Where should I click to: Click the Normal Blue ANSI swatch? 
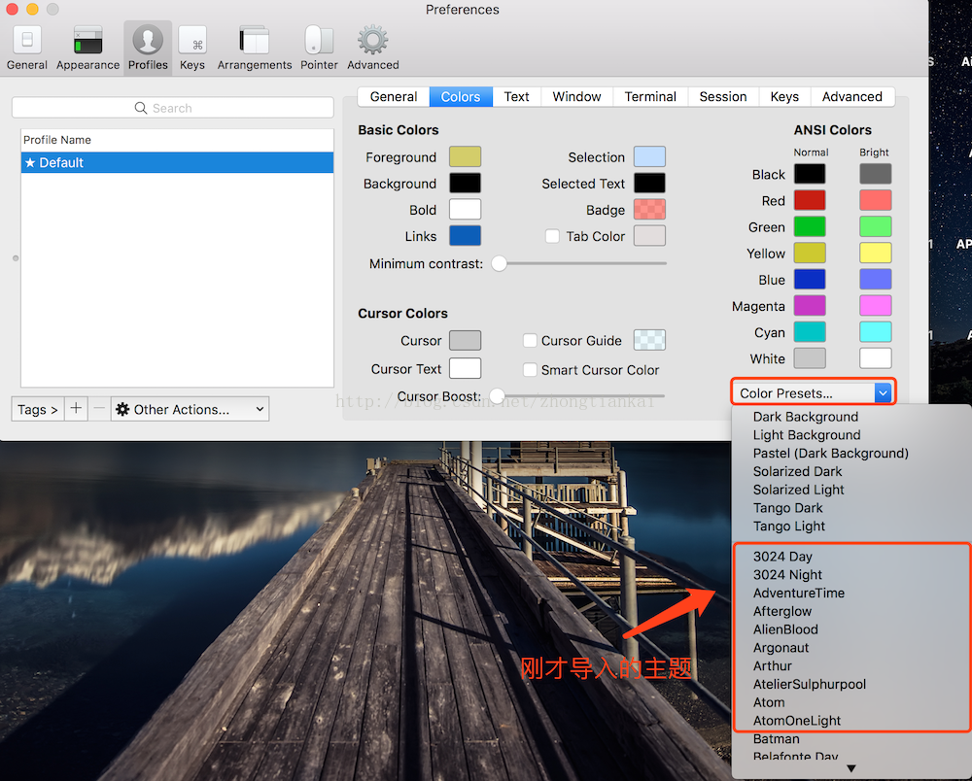(x=810, y=280)
